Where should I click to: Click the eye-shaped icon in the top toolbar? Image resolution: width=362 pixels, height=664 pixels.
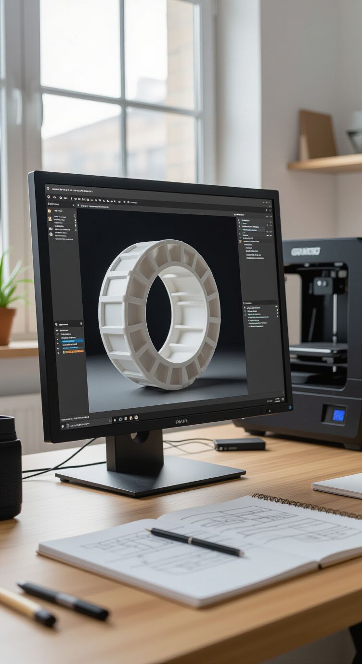click(119, 202)
